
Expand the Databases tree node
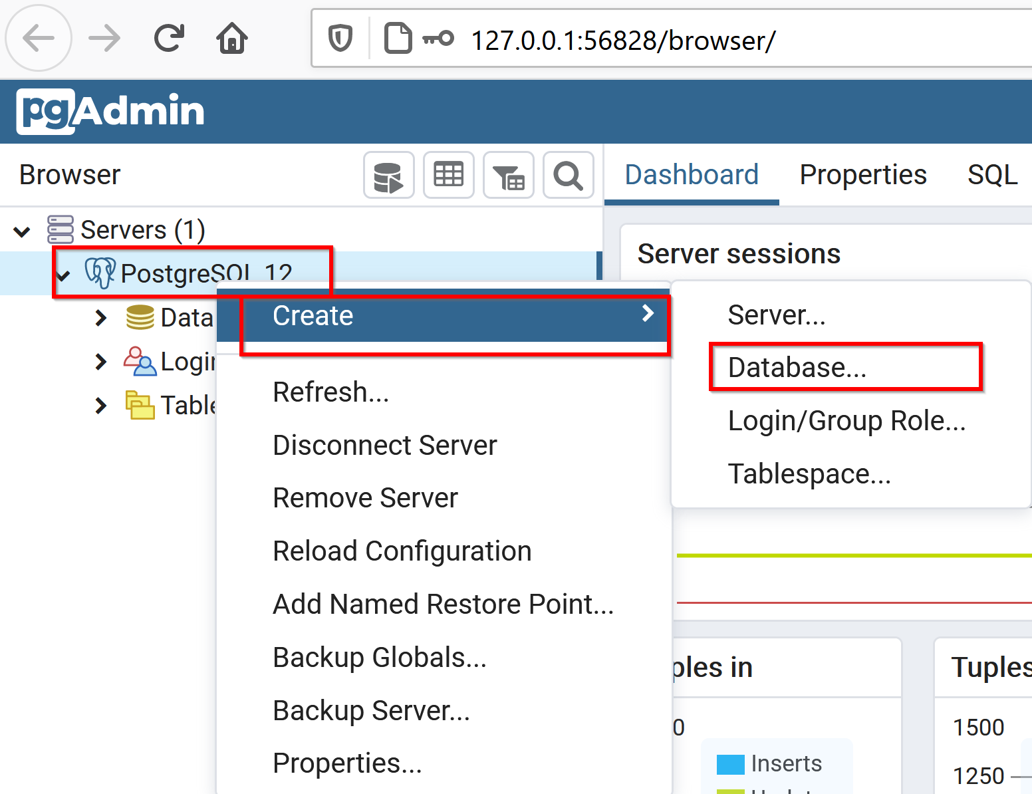(x=100, y=318)
